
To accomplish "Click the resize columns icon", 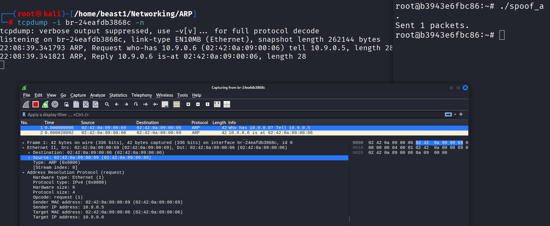I will click(217, 104).
